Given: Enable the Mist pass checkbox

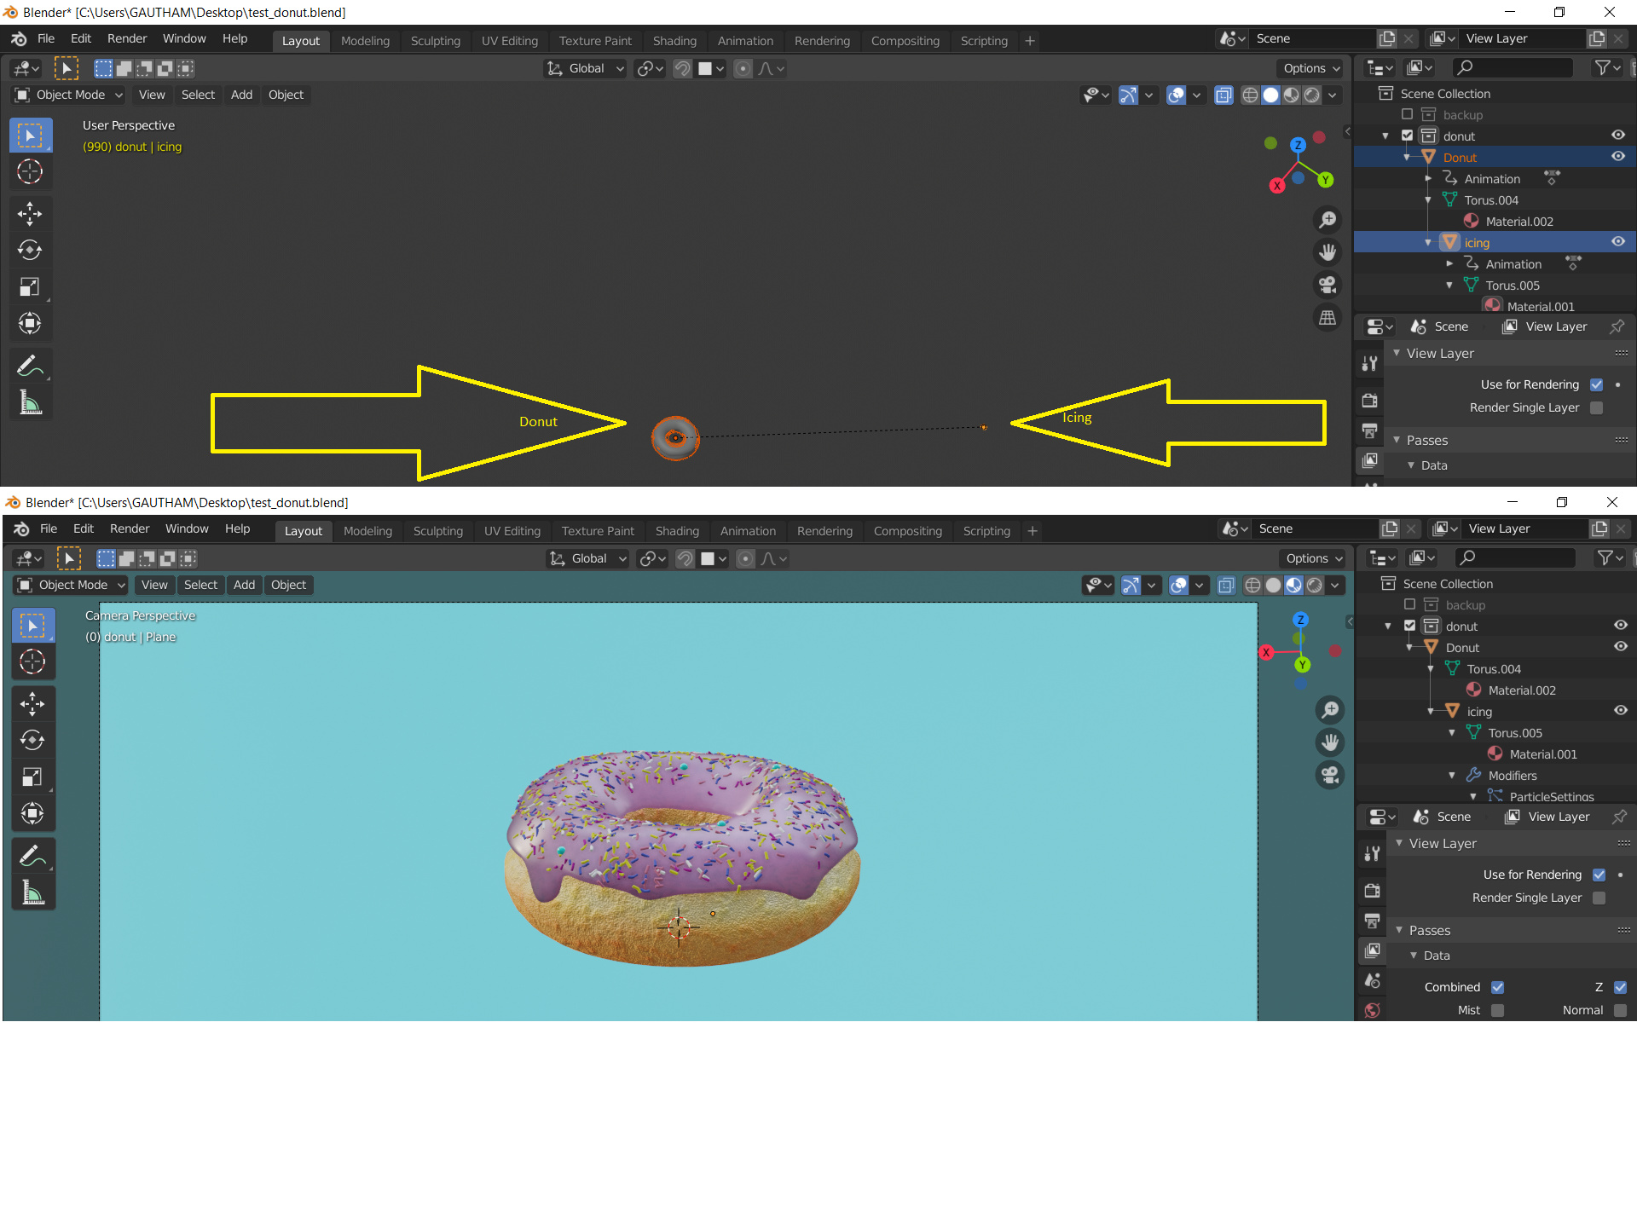Looking at the screenshot, I should point(1497,1010).
